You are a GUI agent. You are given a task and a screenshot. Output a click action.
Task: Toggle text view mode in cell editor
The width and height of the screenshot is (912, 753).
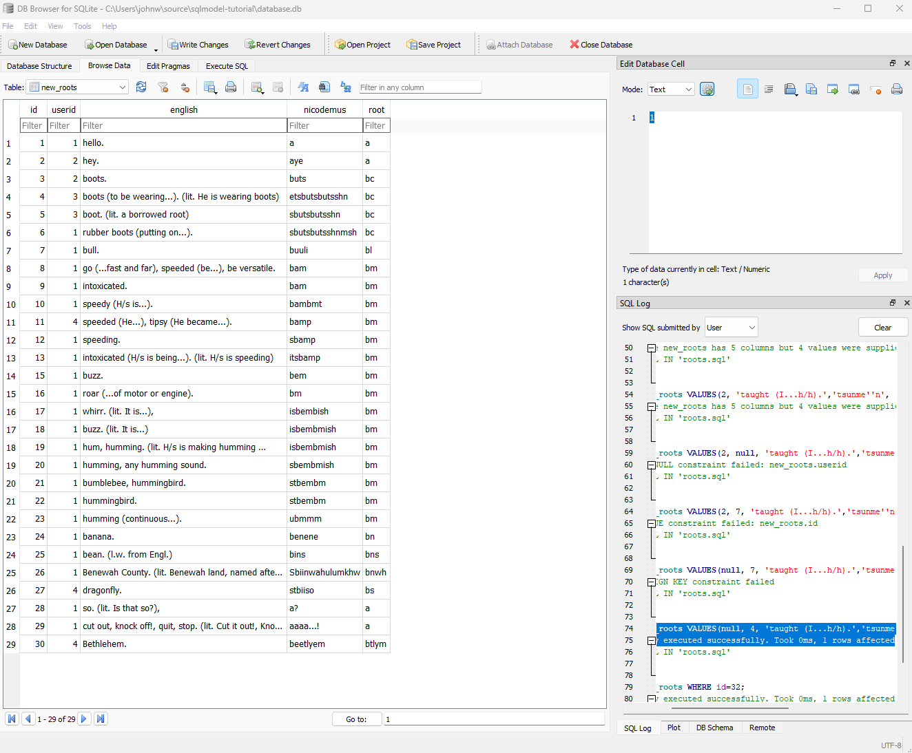point(747,89)
